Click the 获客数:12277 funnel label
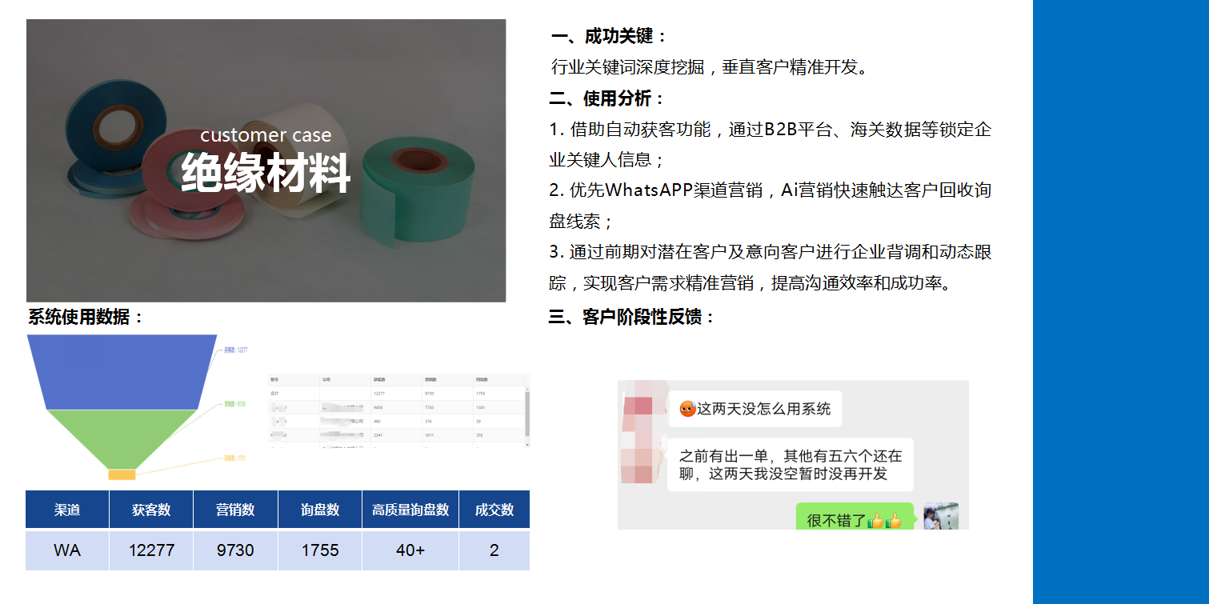 click(235, 350)
